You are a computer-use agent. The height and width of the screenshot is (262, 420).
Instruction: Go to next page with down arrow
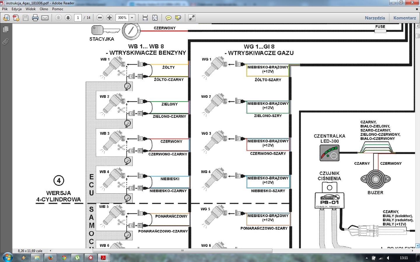pyautogui.click(x=68, y=18)
